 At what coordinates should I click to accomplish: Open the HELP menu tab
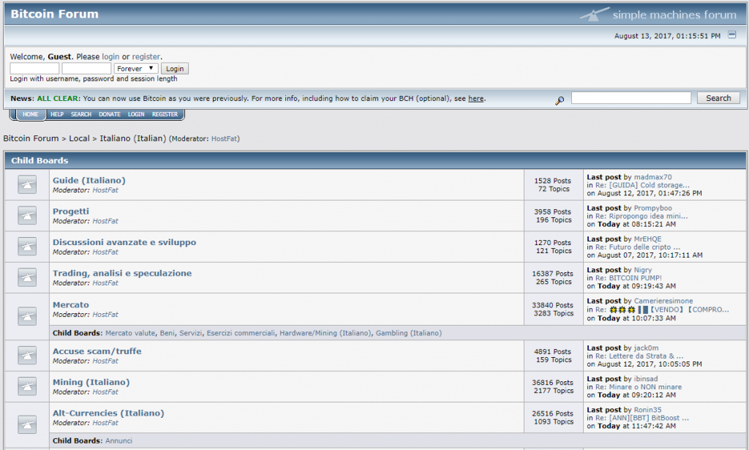pos(57,114)
